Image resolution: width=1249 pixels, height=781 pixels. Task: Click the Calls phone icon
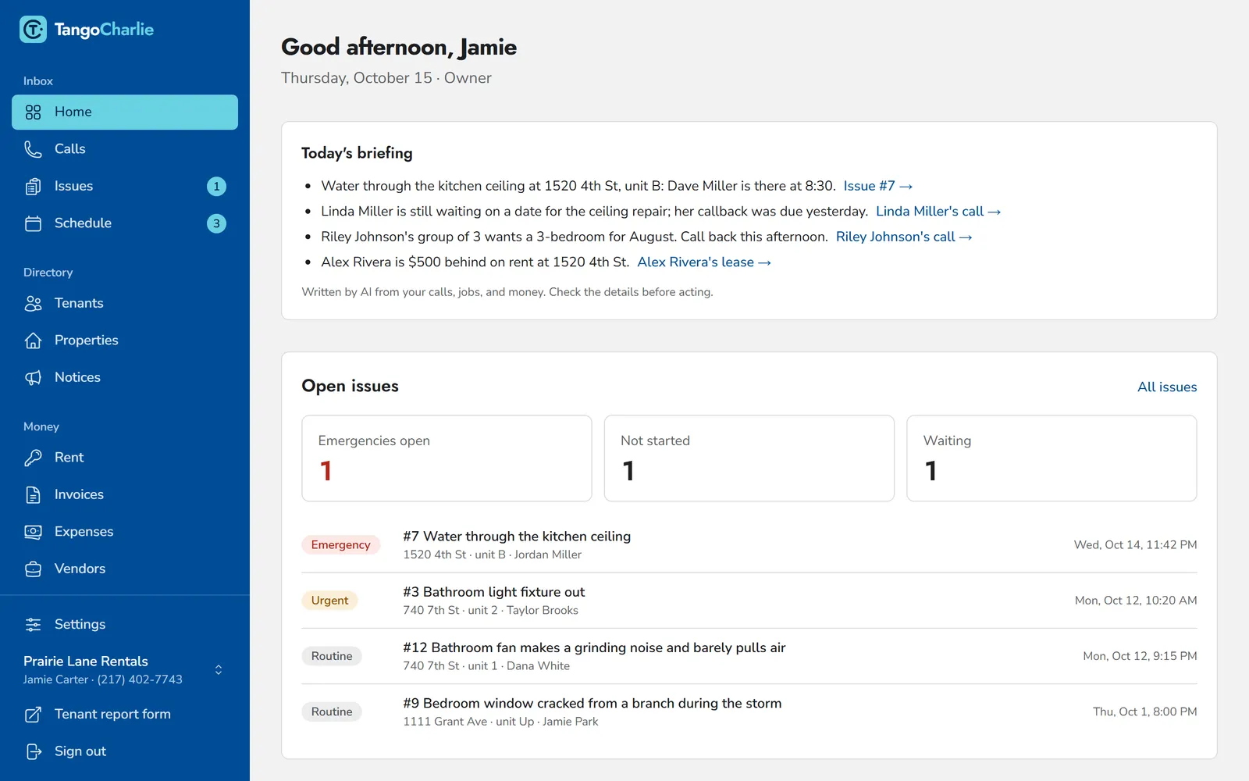point(33,149)
